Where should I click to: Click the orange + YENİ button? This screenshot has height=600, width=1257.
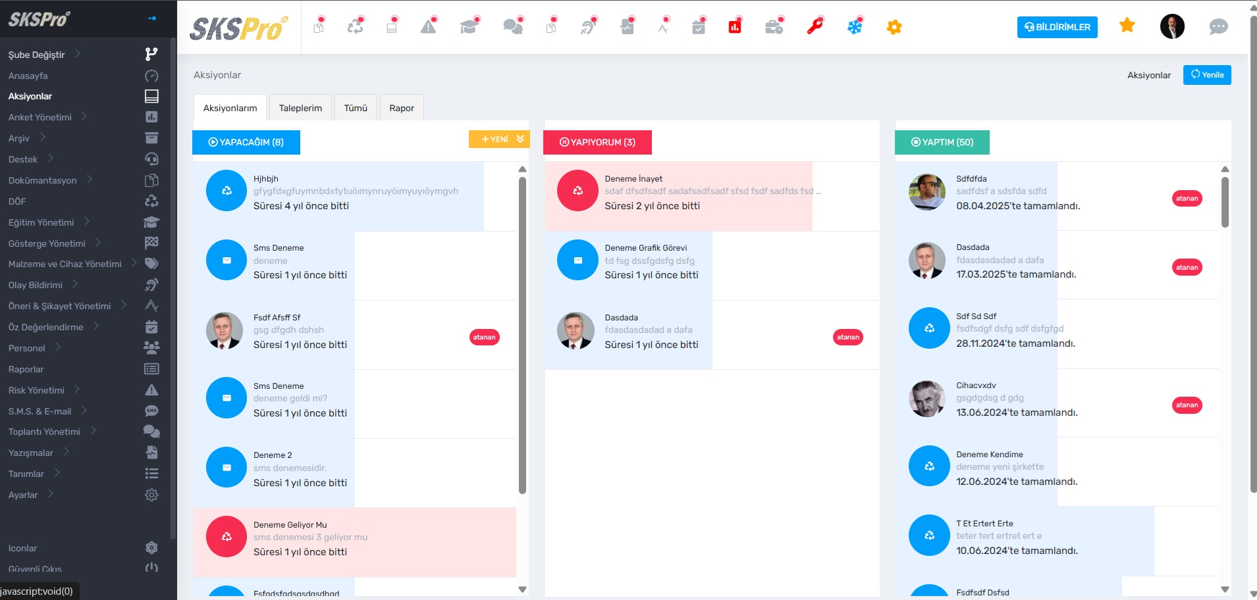click(x=494, y=139)
